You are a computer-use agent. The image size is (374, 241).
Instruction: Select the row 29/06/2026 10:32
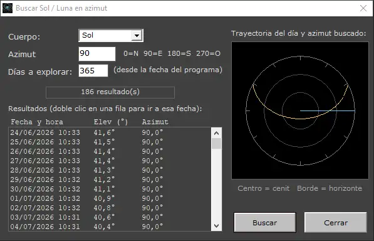(x=110, y=179)
